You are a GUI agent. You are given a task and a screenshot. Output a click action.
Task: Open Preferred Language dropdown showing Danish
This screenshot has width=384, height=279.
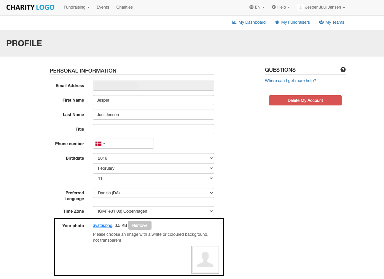point(153,193)
